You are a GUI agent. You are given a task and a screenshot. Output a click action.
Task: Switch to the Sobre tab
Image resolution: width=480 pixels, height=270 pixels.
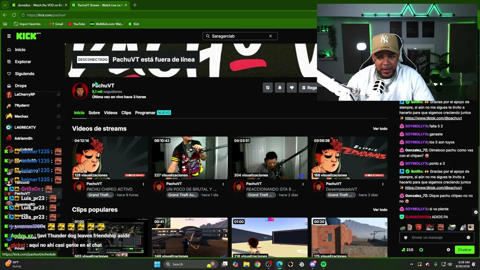tap(94, 112)
